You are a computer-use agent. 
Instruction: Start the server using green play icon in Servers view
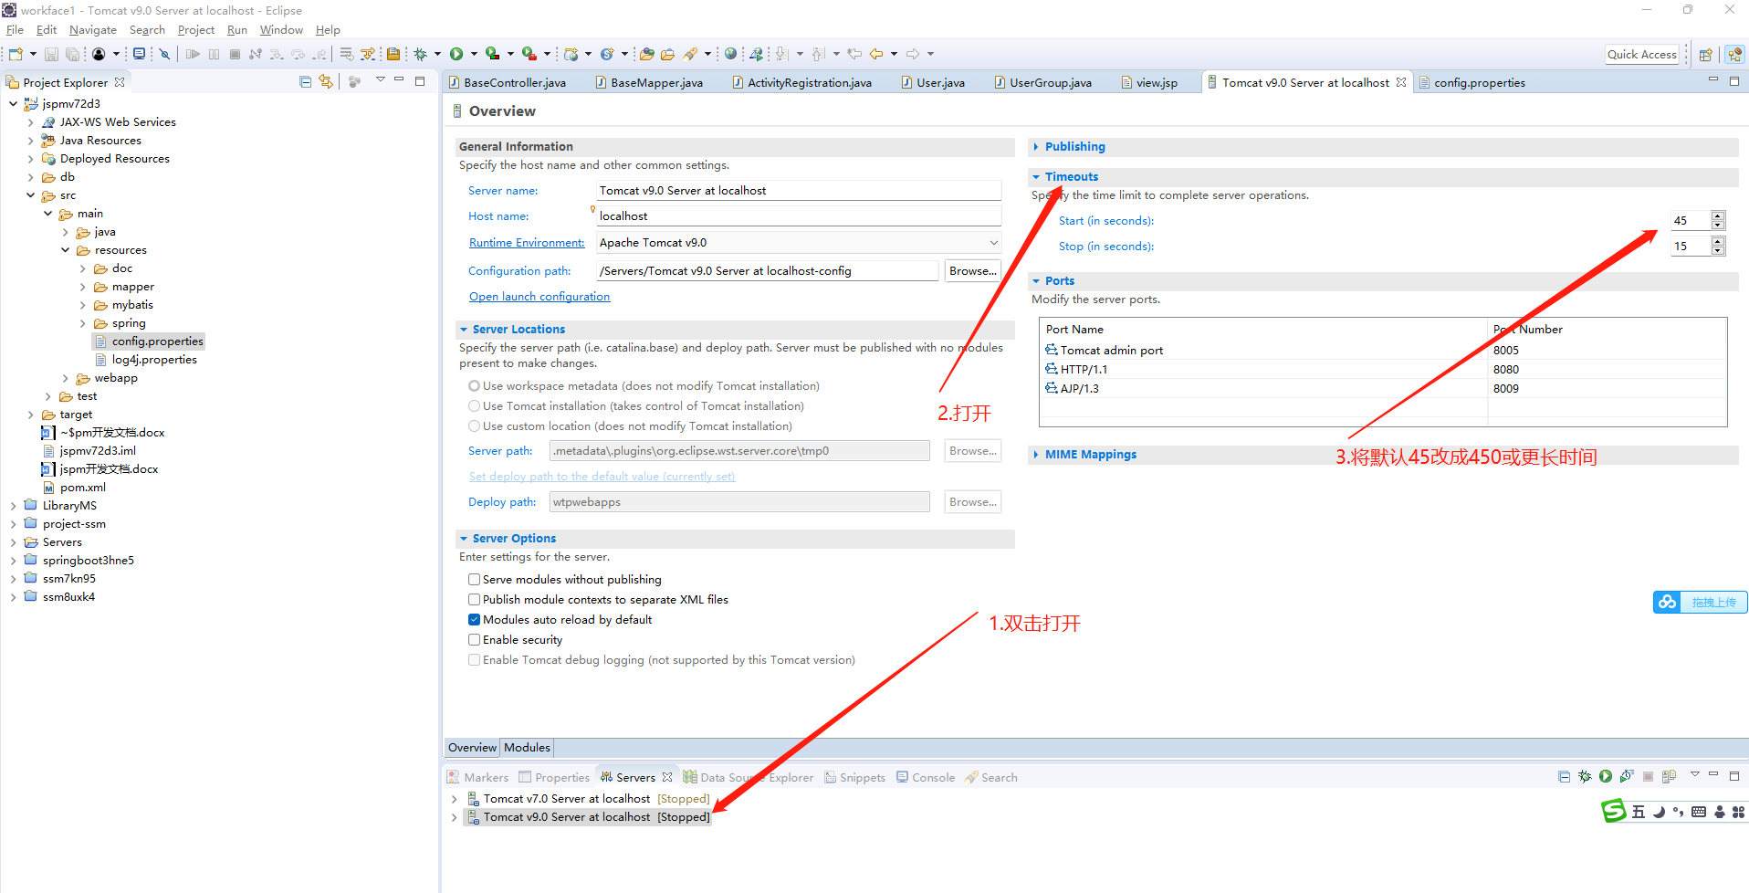(x=1606, y=776)
